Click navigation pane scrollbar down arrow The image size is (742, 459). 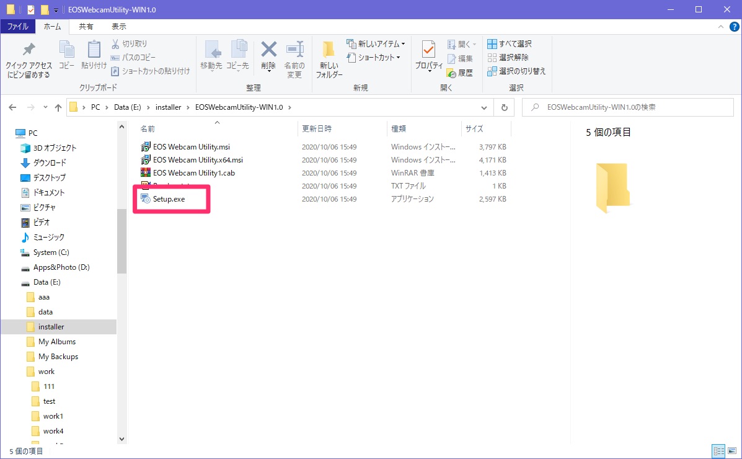coord(121,439)
